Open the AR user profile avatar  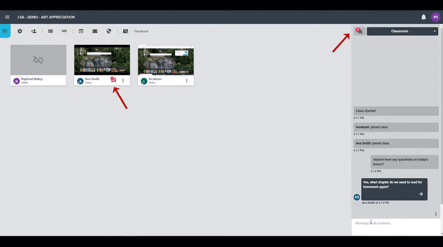click(435, 17)
